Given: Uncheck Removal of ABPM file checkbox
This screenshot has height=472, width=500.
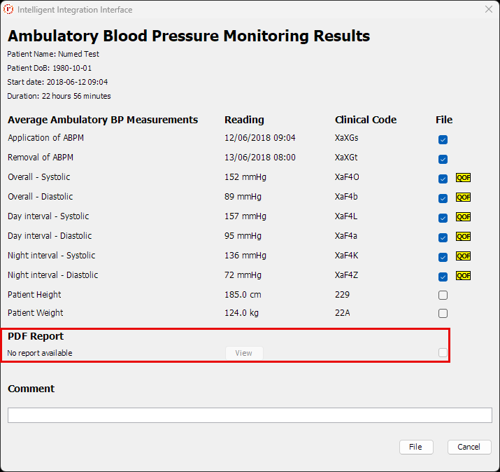Looking at the screenshot, I should tap(443, 159).
